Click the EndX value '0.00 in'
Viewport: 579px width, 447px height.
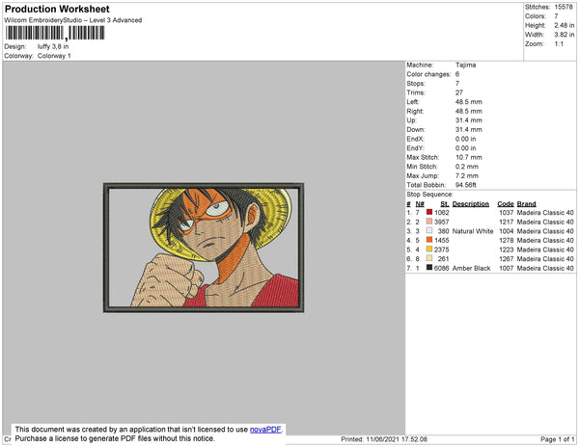[x=466, y=139]
